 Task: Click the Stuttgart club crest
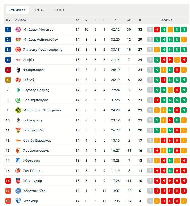18,130
